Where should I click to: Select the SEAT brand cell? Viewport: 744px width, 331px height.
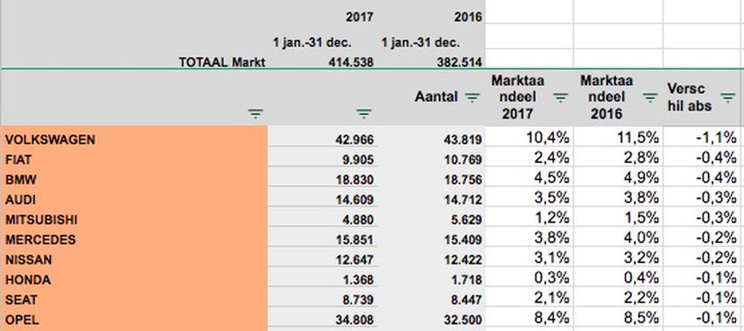point(134,300)
